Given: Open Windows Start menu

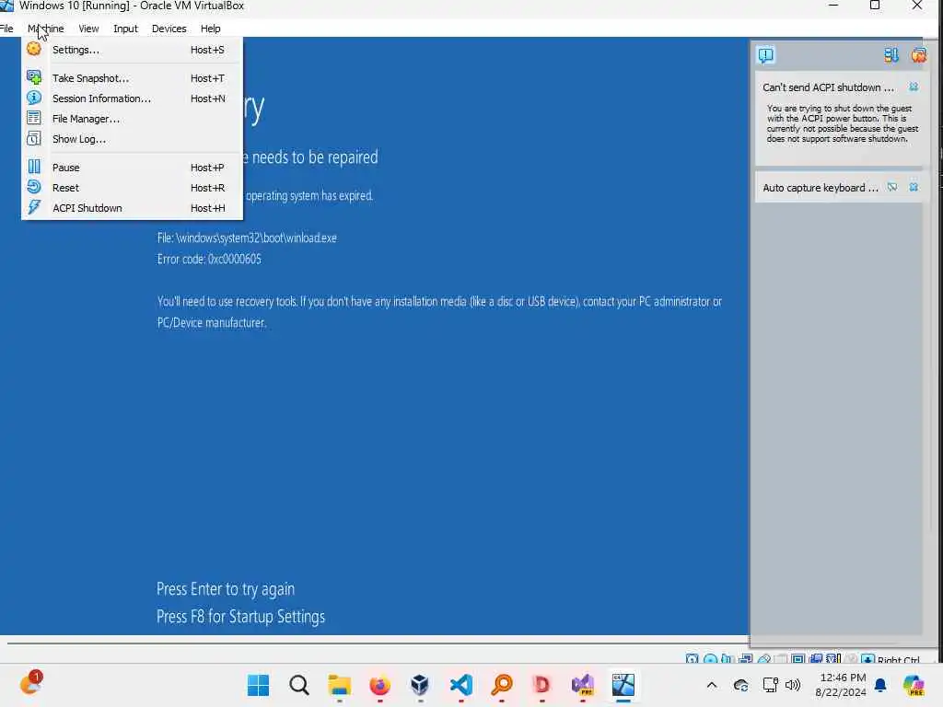Looking at the screenshot, I should point(259,685).
